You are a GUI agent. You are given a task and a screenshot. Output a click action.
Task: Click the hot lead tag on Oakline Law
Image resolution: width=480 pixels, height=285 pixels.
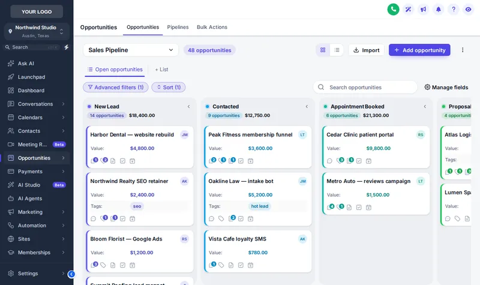click(x=259, y=206)
